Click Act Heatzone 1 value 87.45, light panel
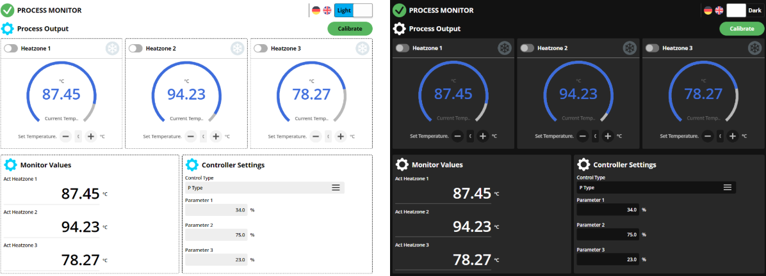Screen dimensions: 766x276 coord(81,194)
